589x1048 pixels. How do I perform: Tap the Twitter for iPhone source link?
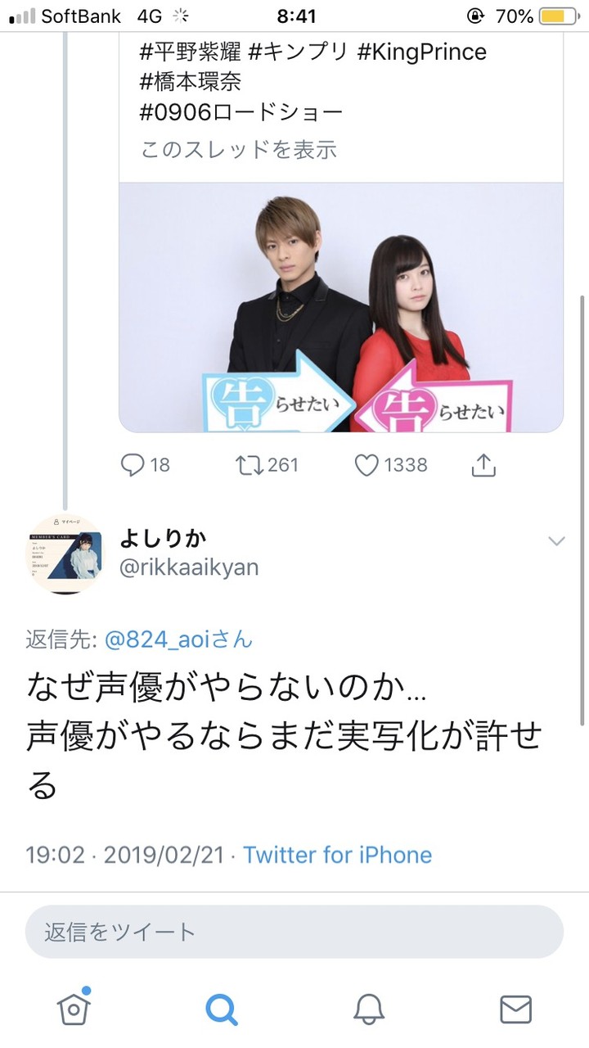[337, 855]
